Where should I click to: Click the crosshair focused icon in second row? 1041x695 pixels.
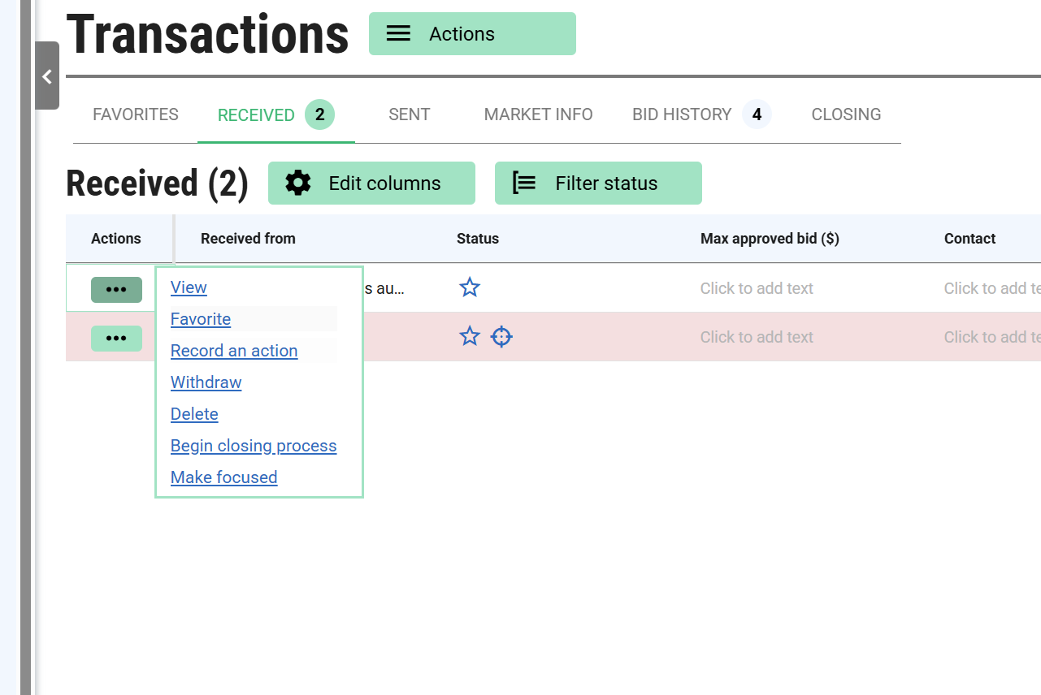point(502,336)
